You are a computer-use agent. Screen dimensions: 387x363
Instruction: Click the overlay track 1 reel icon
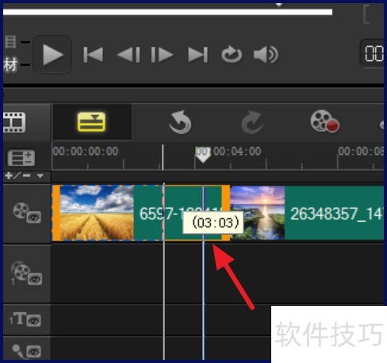click(21, 272)
